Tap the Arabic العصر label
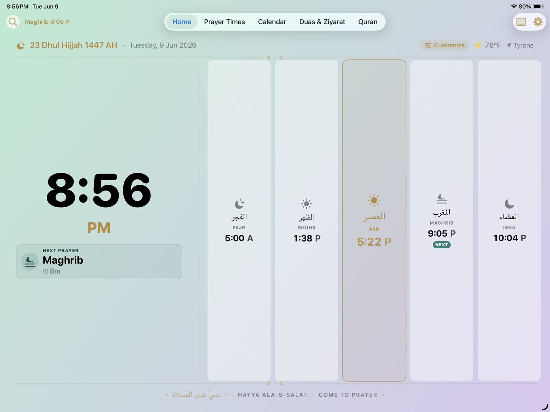The image size is (550, 412). pyautogui.click(x=374, y=216)
